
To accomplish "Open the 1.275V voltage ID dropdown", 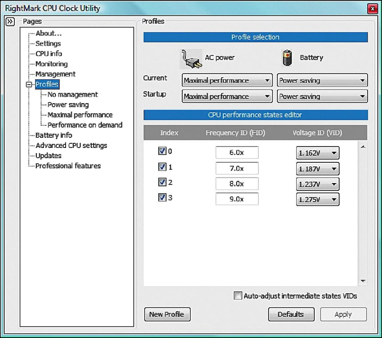I will (x=317, y=200).
